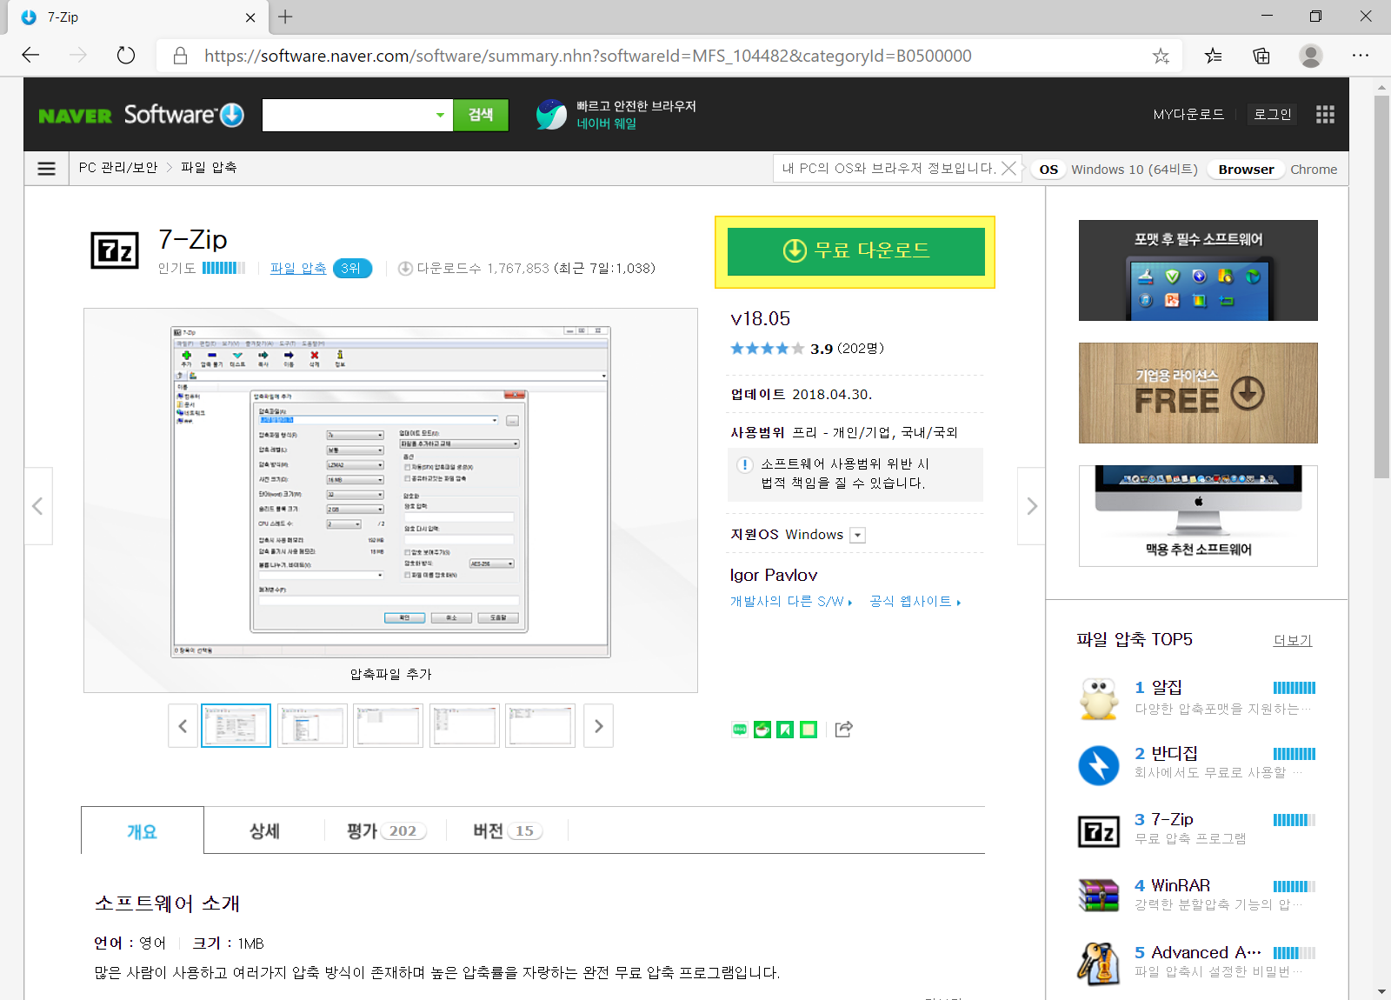Click the PC 관리/보안 breadcrumb
1391x1000 pixels.
click(118, 168)
